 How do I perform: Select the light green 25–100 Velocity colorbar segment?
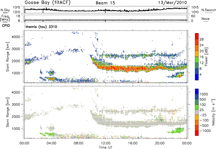tap(197, 107)
